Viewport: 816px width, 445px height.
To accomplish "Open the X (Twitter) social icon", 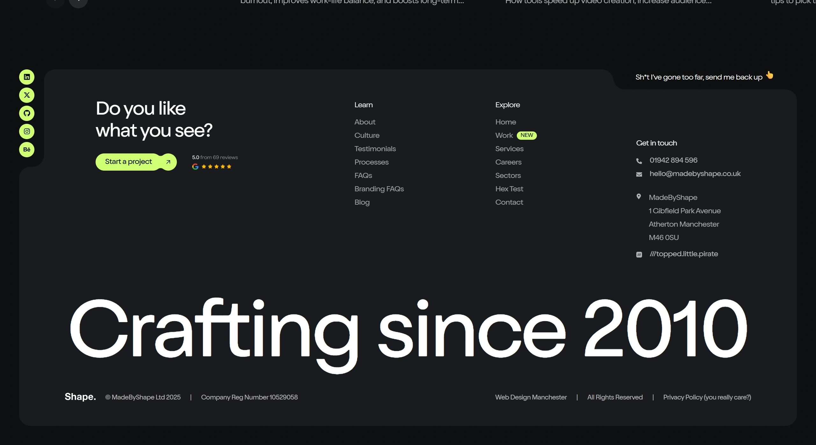I will (x=27, y=95).
